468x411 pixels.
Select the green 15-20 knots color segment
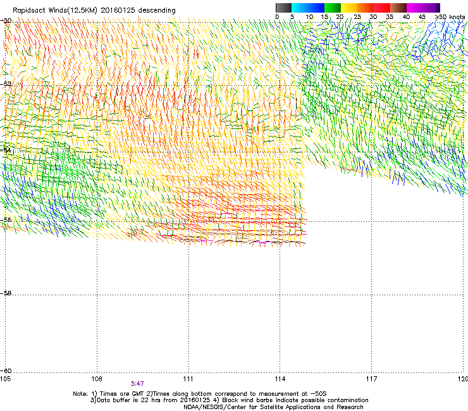pos(333,8)
